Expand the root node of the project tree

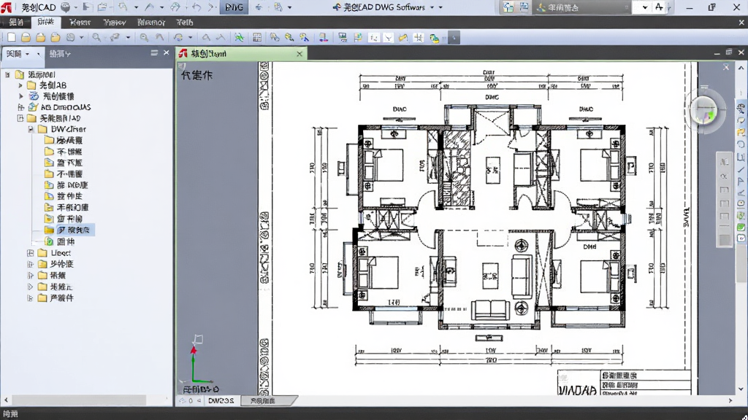click(7, 74)
